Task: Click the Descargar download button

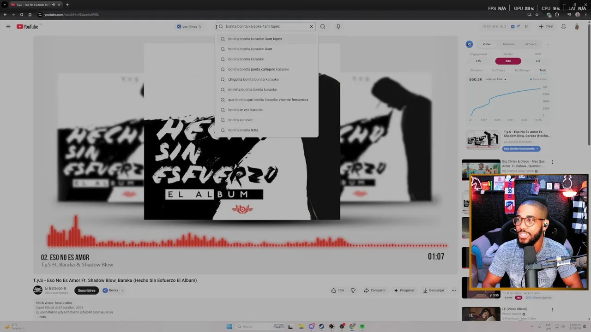Action: [434, 290]
